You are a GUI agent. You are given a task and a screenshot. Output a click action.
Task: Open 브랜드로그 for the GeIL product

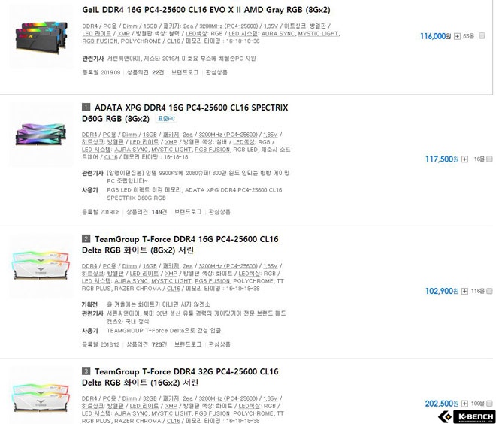point(185,72)
